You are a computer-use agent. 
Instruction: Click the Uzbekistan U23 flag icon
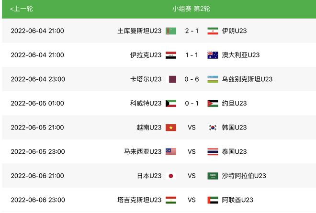[x=213, y=79]
